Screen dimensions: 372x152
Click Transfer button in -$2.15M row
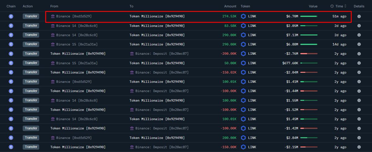[x=31, y=147]
